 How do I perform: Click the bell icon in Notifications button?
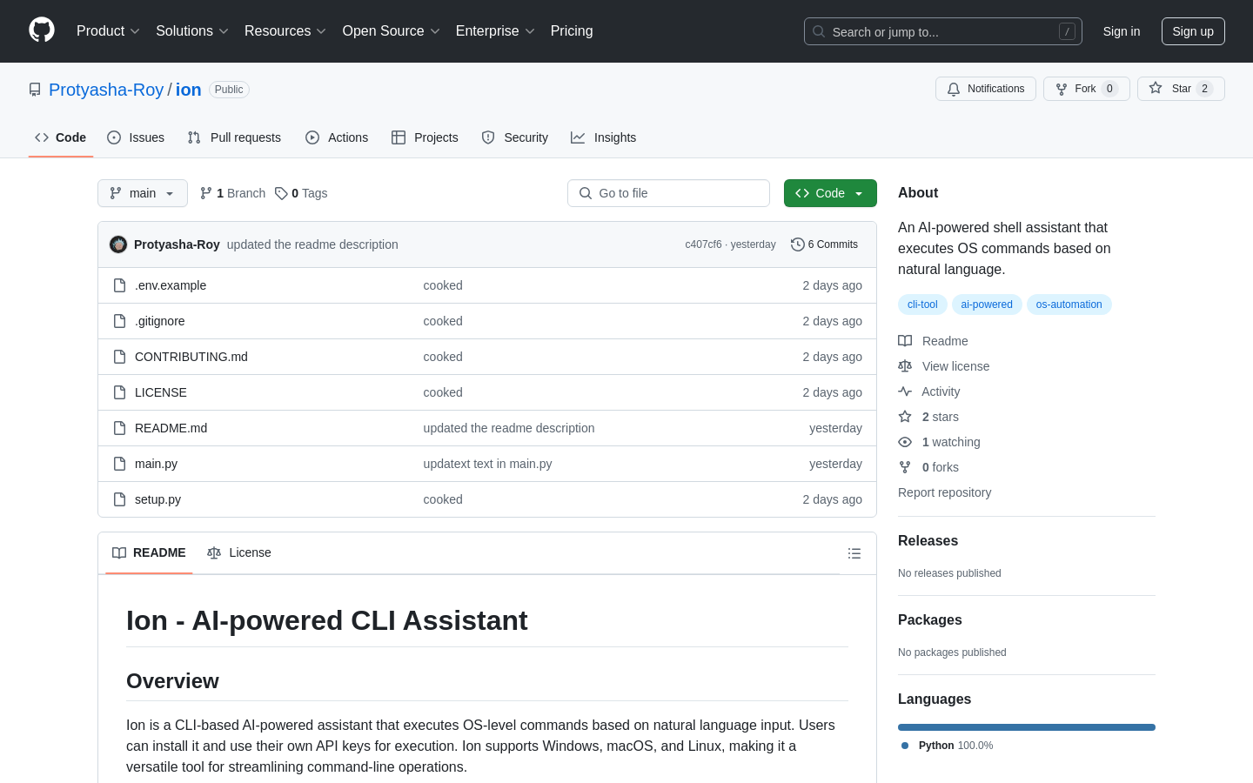point(954,89)
